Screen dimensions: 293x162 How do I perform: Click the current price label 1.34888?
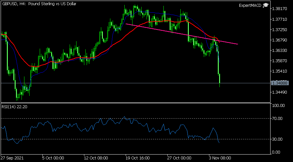[280, 83]
